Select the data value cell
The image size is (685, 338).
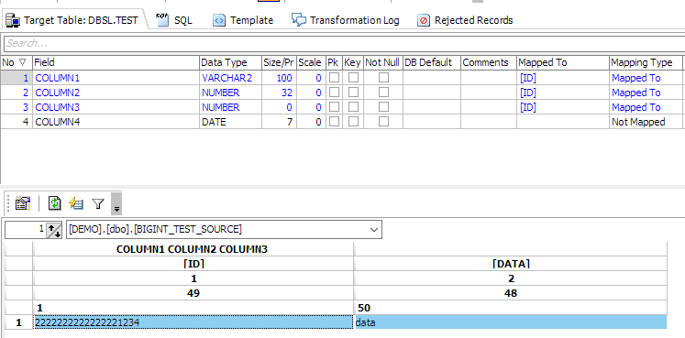pyautogui.click(x=511, y=322)
